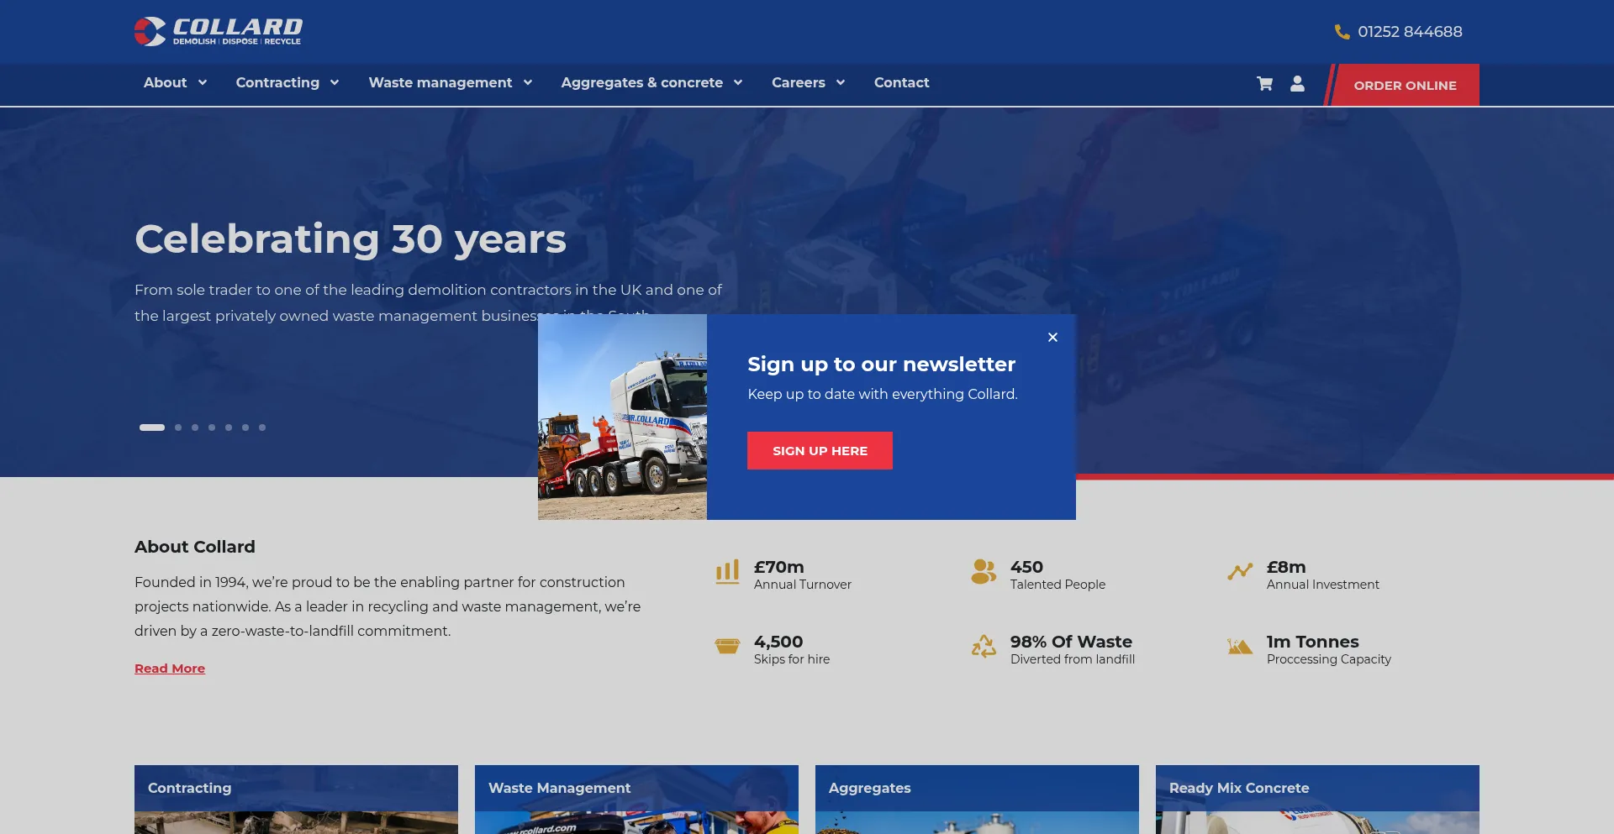Expand the Contracting dropdown chevron
Screen dimensions: 1614x834
[335, 82]
